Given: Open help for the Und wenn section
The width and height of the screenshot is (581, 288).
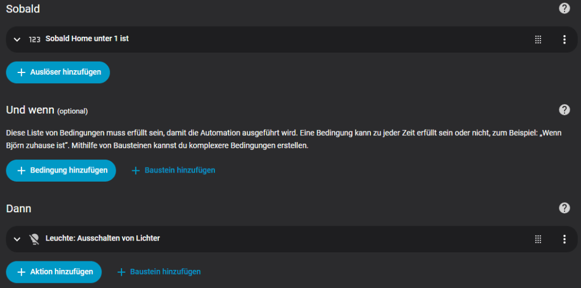Looking at the screenshot, I should (x=564, y=109).
